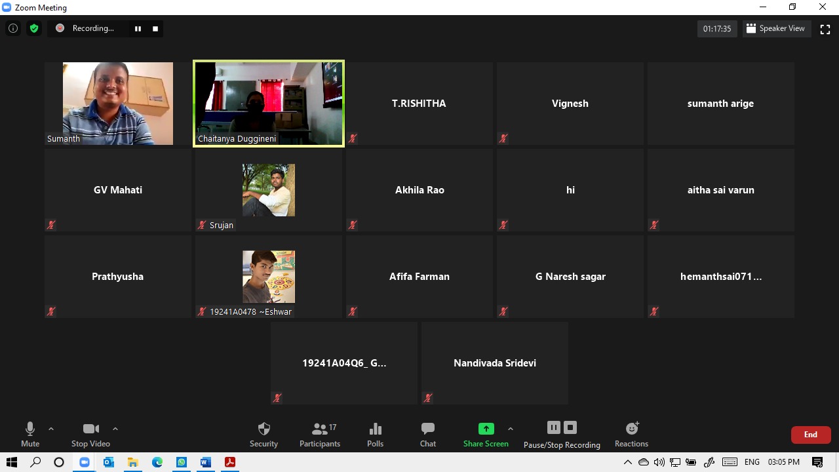This screenshot has width=839, height=472.
Task: Click G Naresh sagar participant tile
Action: point(570,277)
